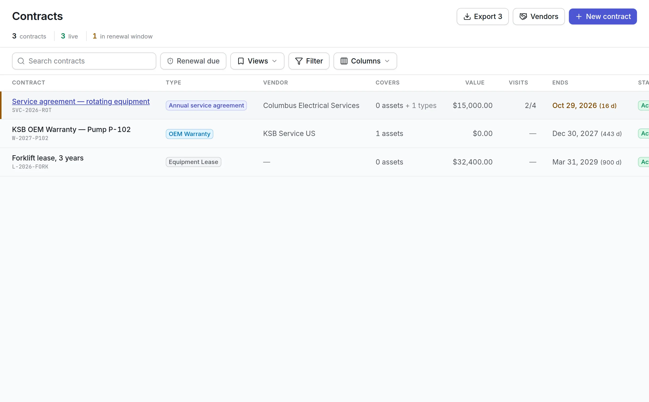The height and width of the screenshot is (402, 649).
Task: Sort by the COVERS column header
Action: [x=387, y=83]
